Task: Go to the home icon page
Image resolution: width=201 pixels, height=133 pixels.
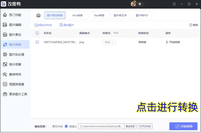Action: click(38, 15)
